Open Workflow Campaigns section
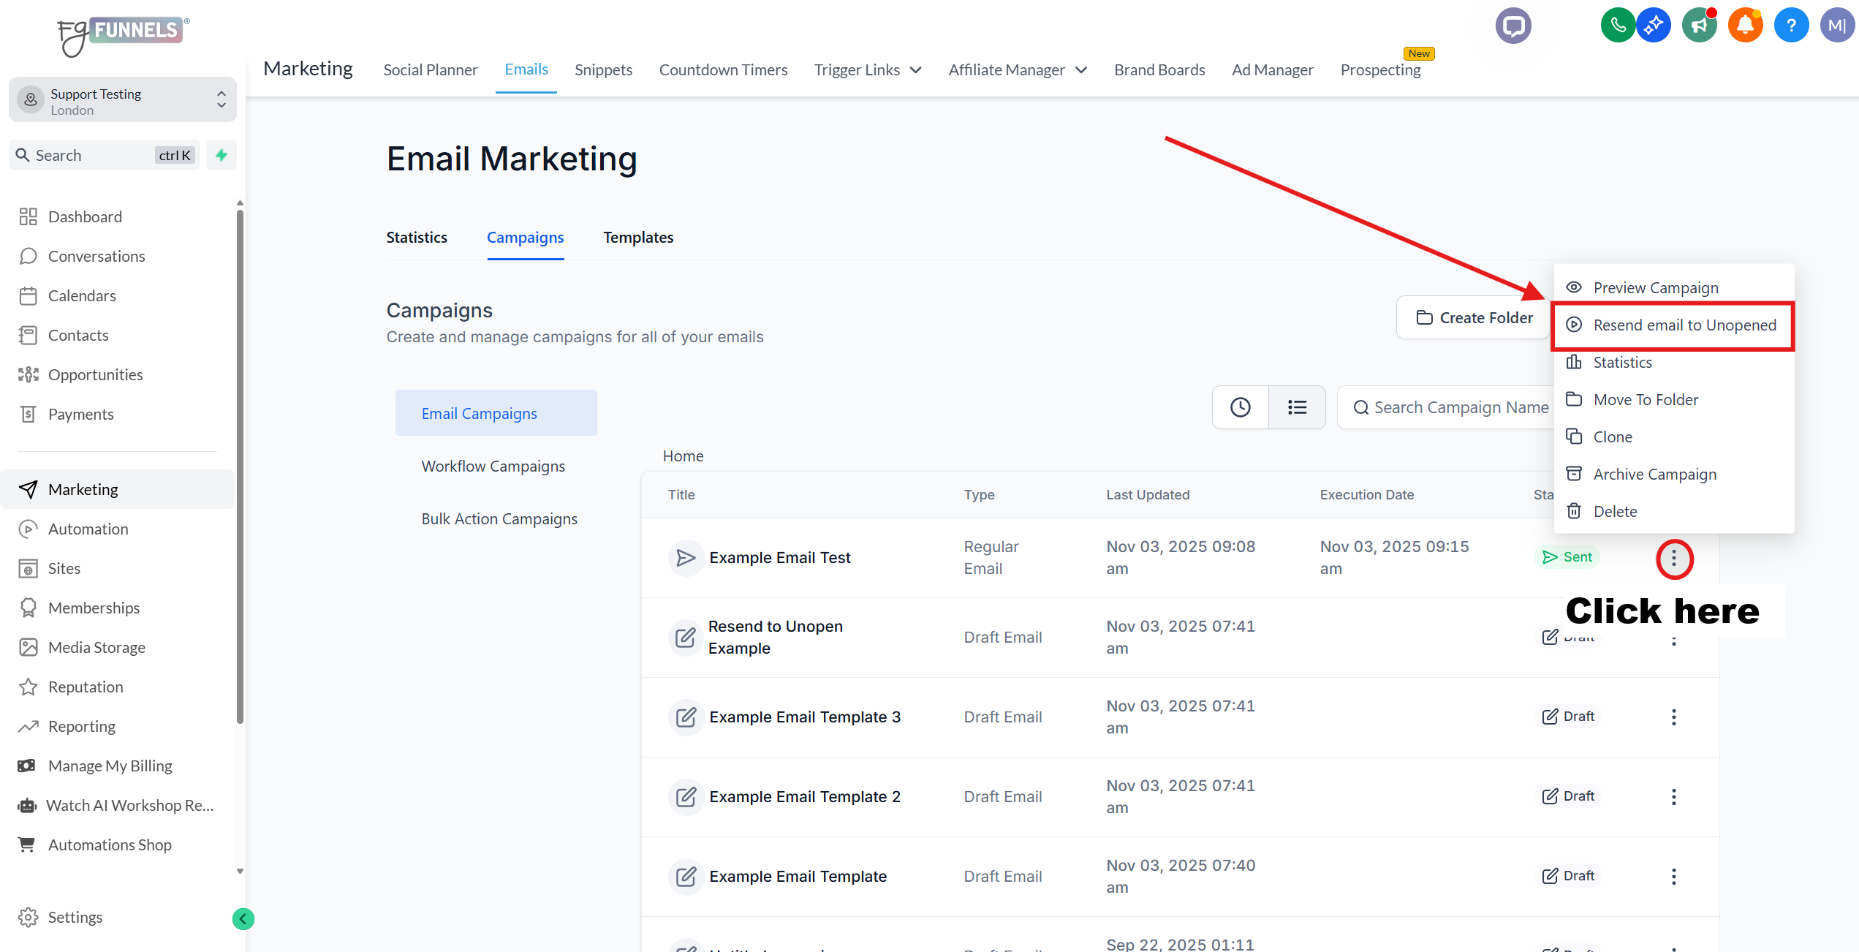1859x952 pixels. pos(493,466)
